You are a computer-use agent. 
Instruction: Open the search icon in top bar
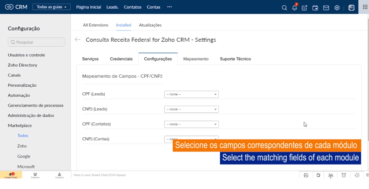284,8
